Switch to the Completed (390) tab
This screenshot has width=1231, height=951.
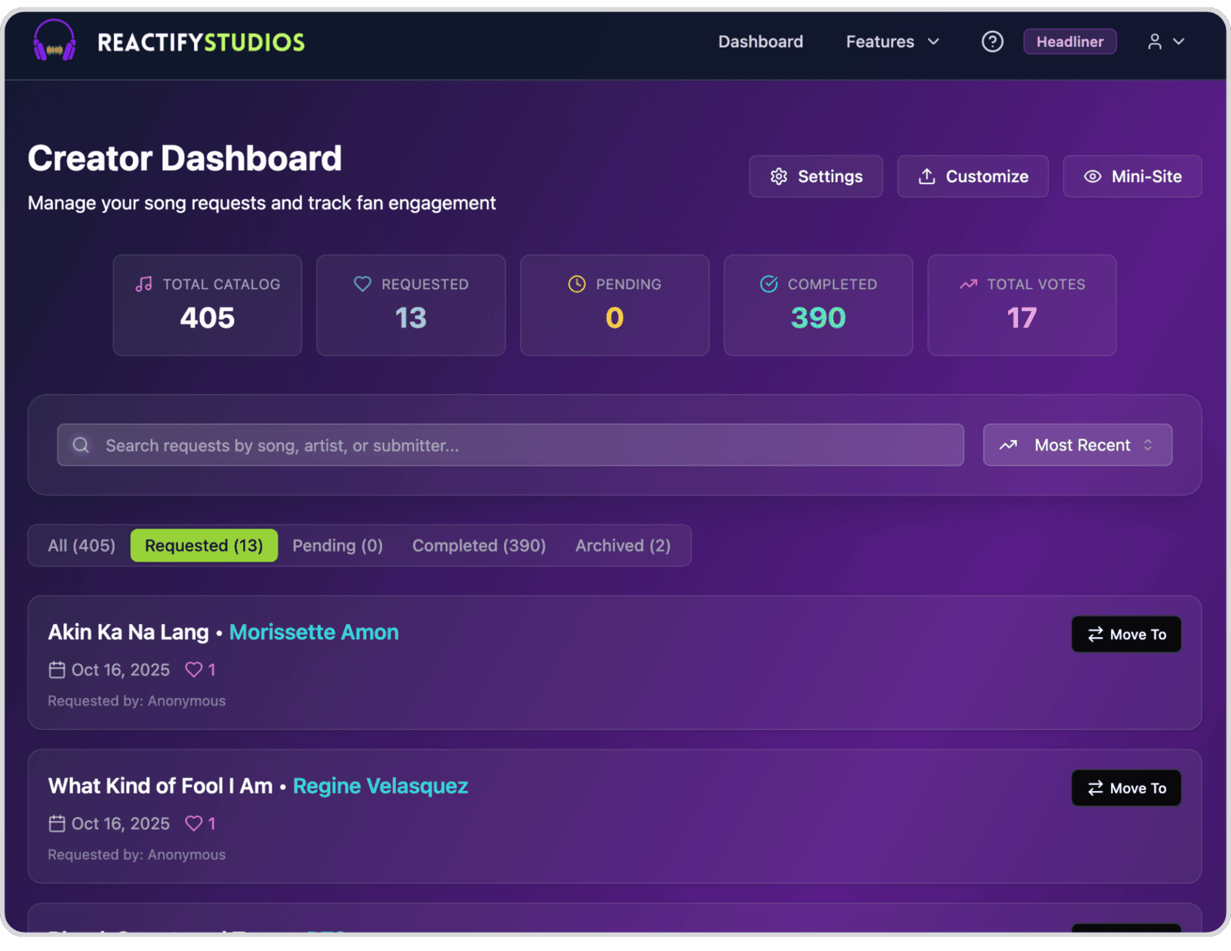point(479,546)
